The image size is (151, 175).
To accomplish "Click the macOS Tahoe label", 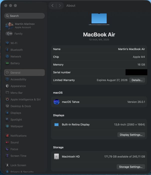I will [71, 102].
